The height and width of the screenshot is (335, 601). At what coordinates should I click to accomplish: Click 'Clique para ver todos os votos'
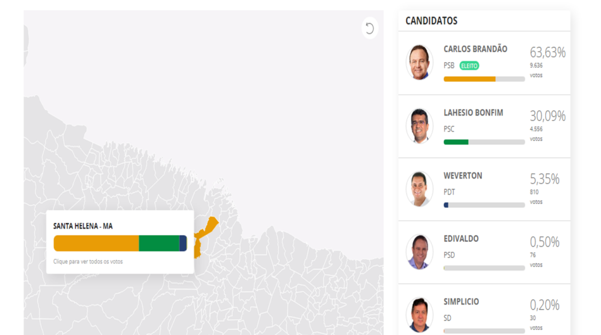[x=88, y=262]
